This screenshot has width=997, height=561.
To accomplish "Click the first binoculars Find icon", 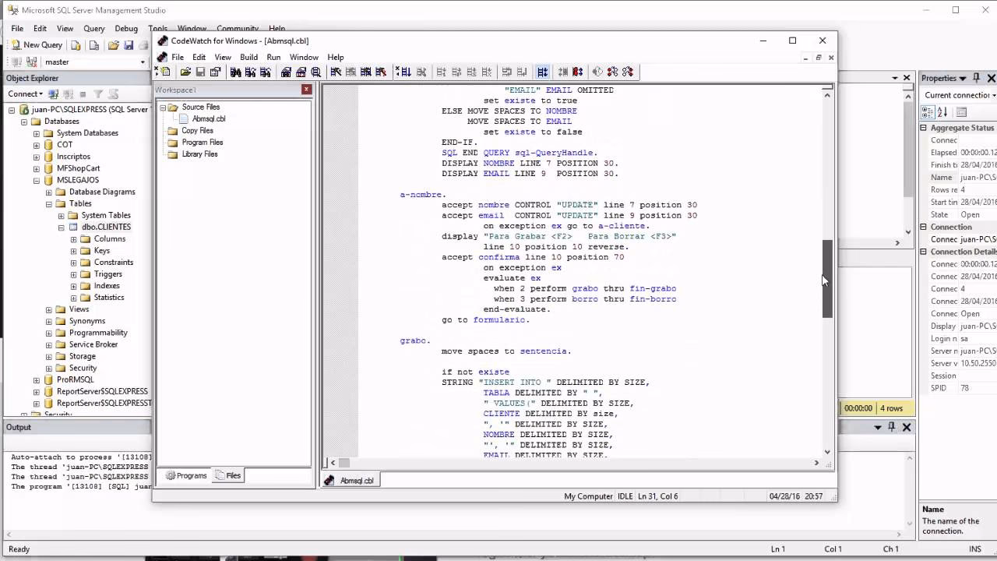I will click(235, 72).
